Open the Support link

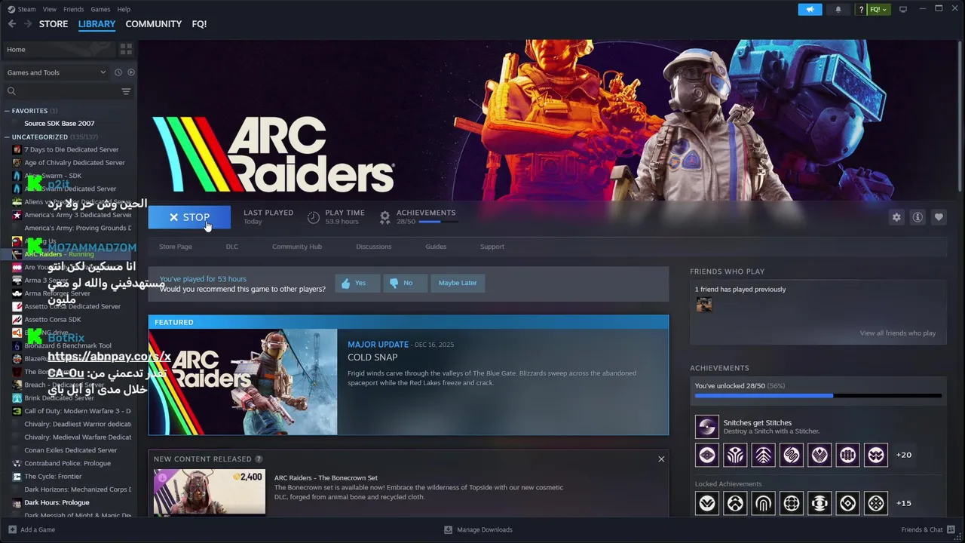click(x=492, y=247)
